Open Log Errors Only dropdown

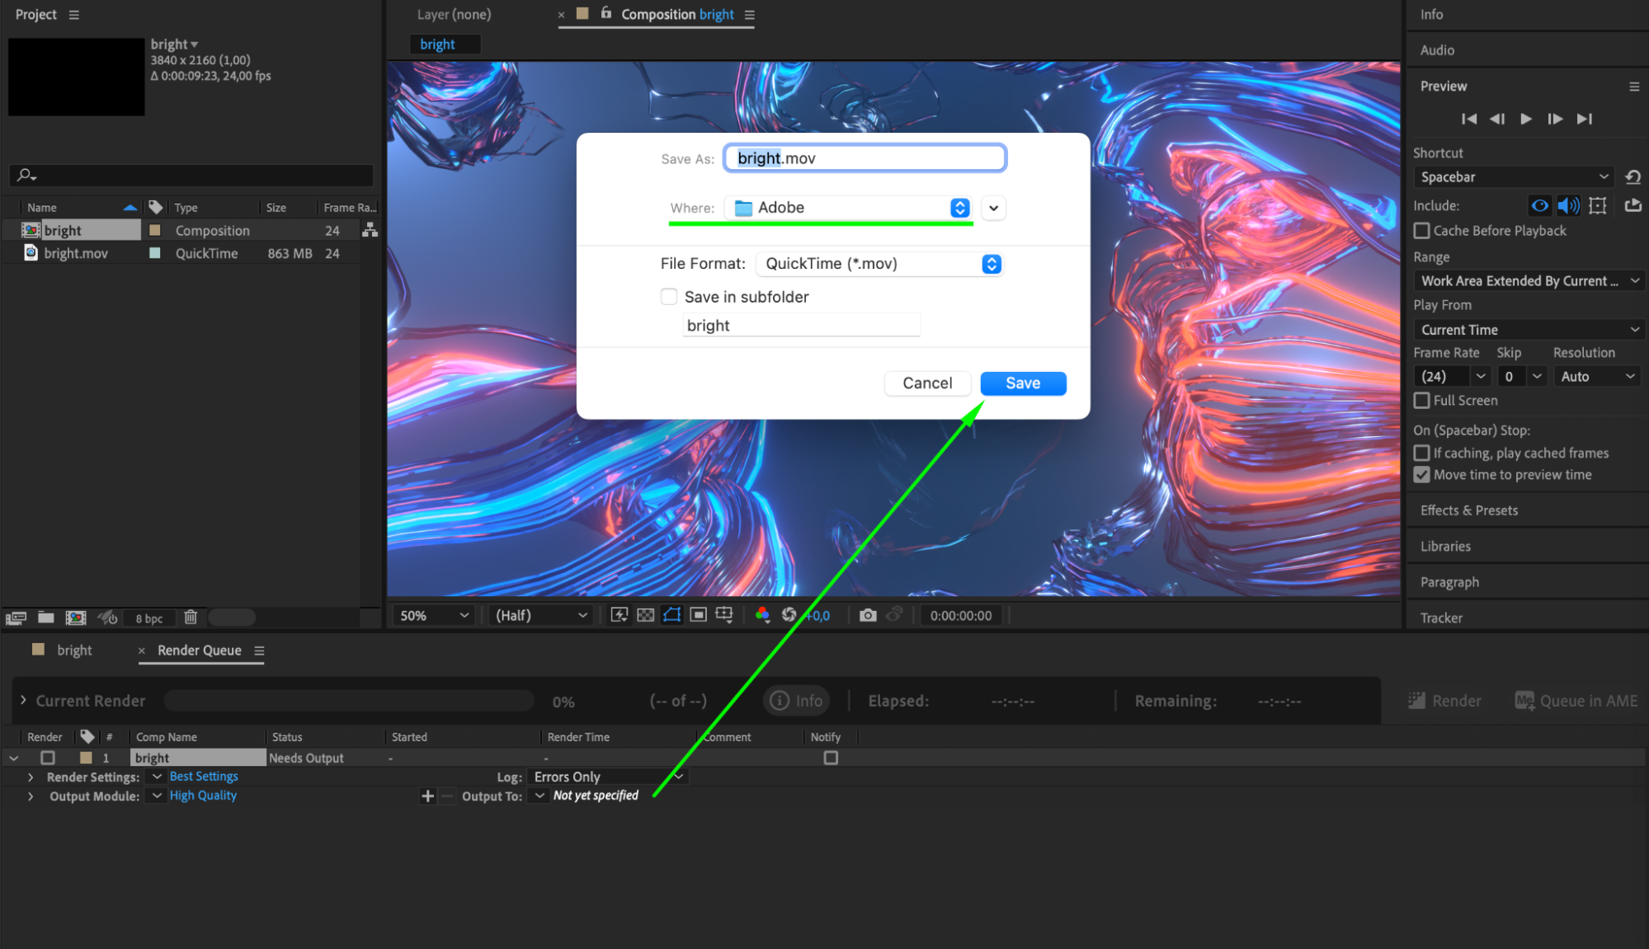[608, 777]
